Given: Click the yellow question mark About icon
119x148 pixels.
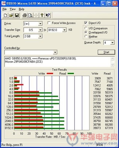Looking at the screenshot, I should [x=42, y=15].
